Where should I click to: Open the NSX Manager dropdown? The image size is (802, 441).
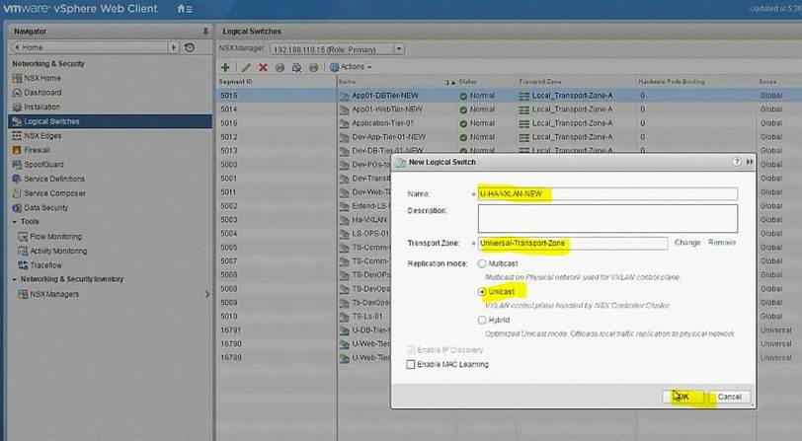(398, 48)
